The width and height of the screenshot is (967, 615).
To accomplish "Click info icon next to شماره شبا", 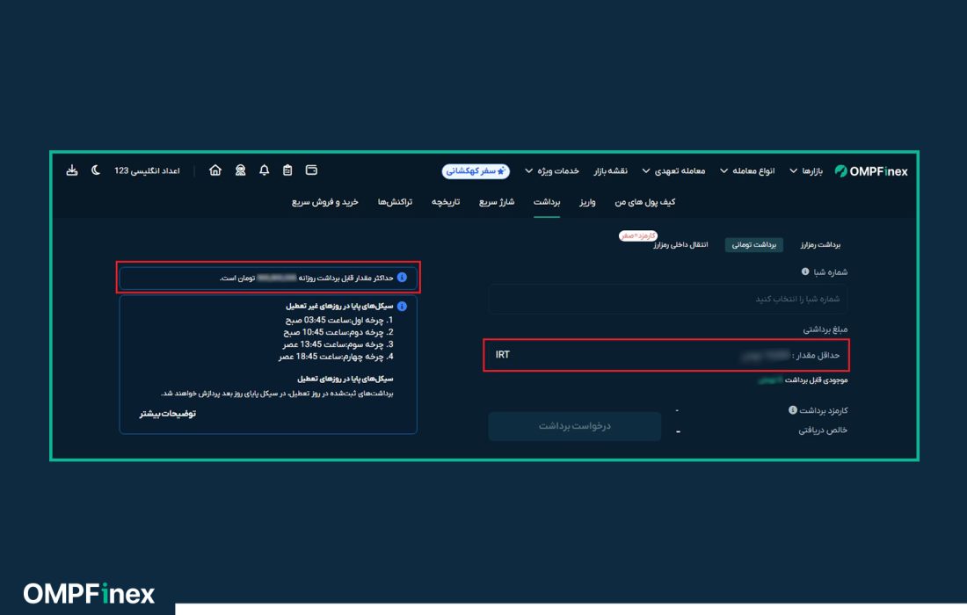I will (804, 272).
